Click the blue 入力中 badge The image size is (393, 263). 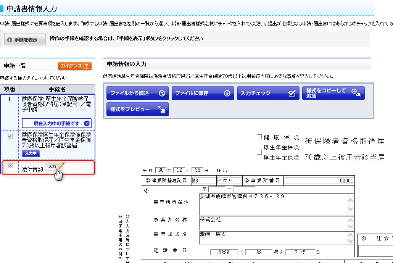(x=31, y=153)
